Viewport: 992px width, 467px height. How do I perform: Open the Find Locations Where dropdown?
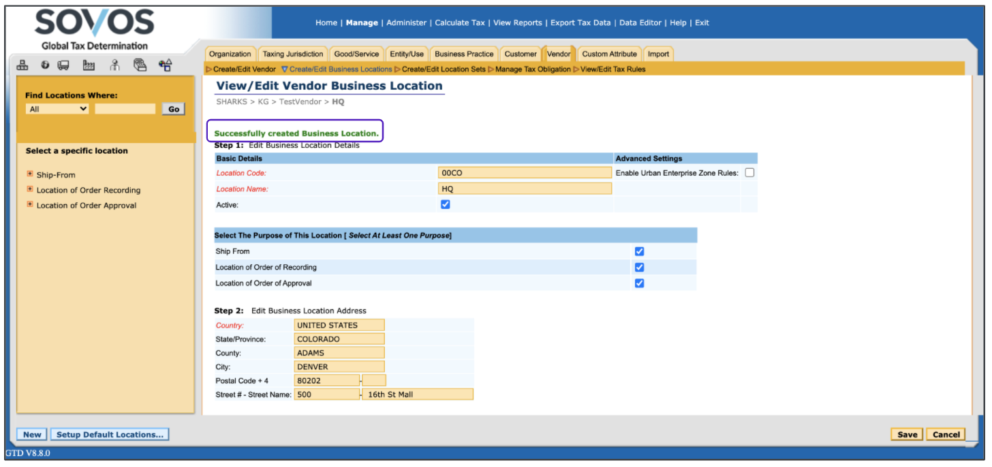(x=57, y=109)
